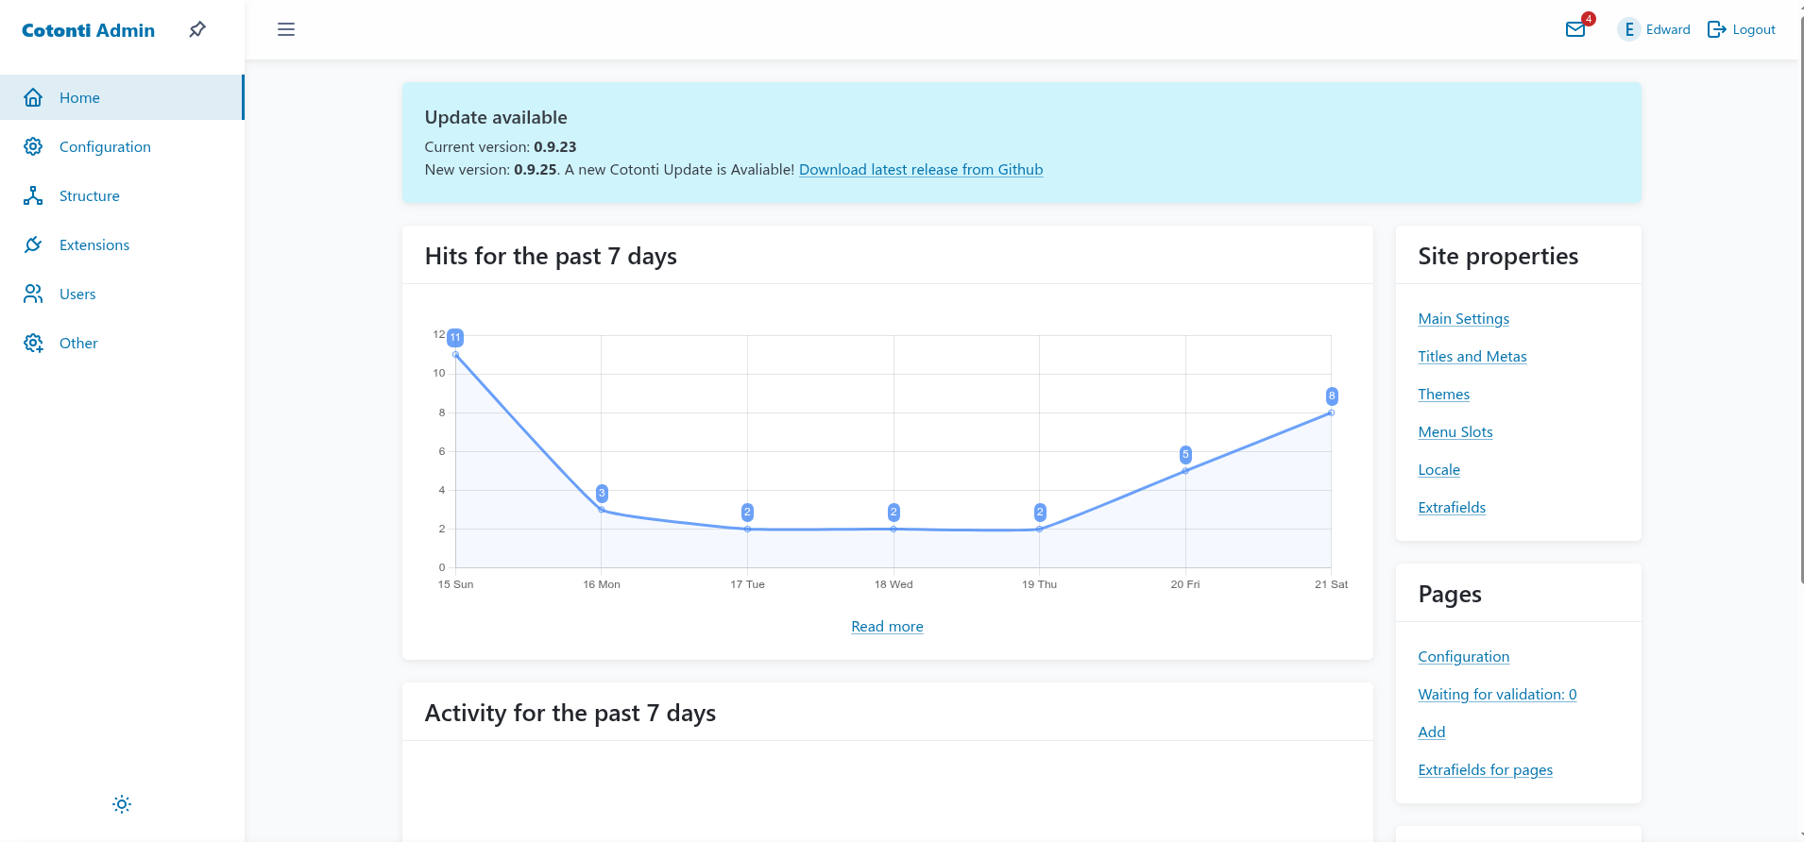Click Read more under hits chart
The height and width of the screenshot is (842, 1804).
tap(887, 627)
